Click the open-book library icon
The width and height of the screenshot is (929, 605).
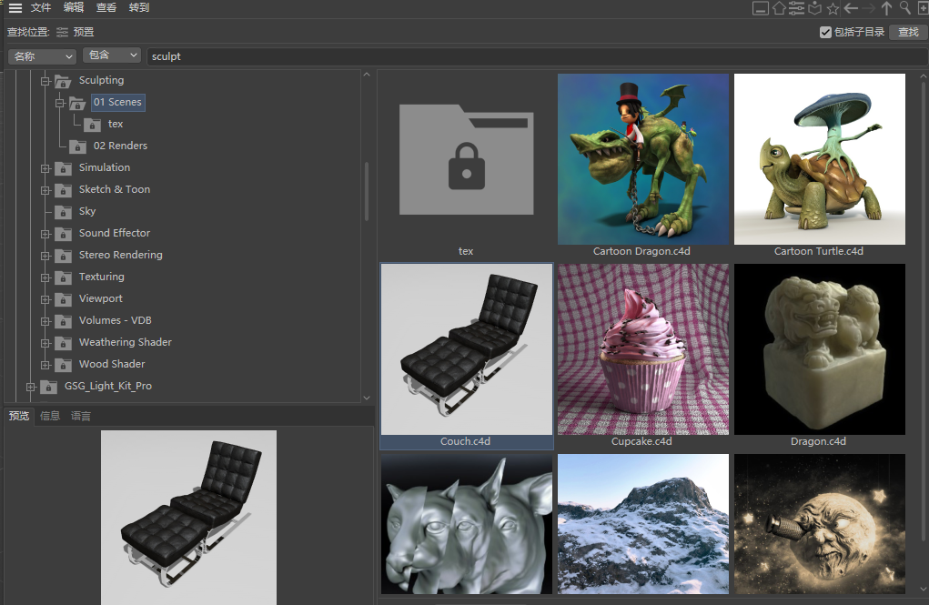pos(814,7)
